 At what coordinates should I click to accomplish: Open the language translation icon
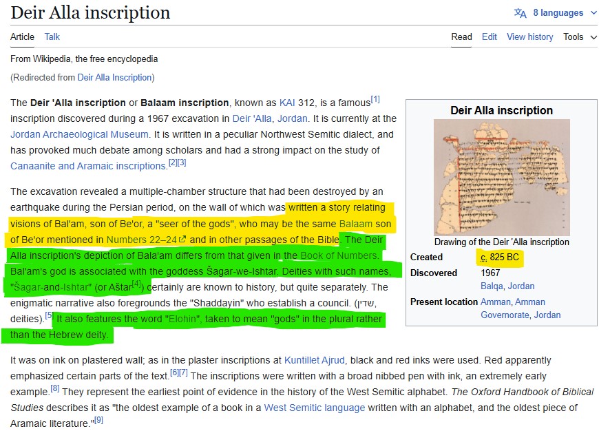520,13
